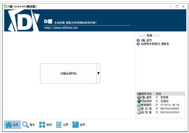This screenshot has height=133, width=189.
Task: Click the 网站保护 globe icon
Action: pos(139,101)
